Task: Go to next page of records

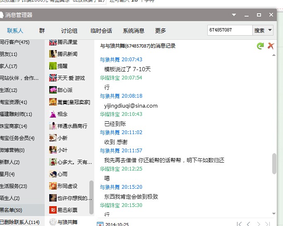Action: [x=258, y=224]
